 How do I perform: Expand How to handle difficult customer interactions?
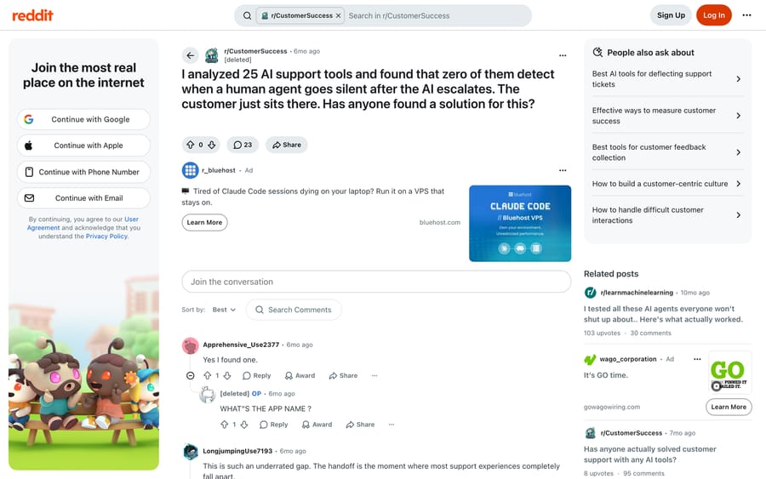667,215
